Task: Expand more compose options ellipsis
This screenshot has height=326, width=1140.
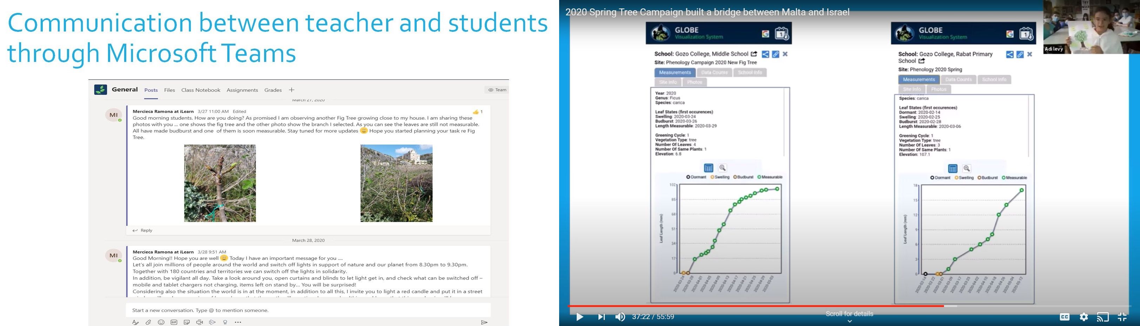Action: [x=238, y=323]
